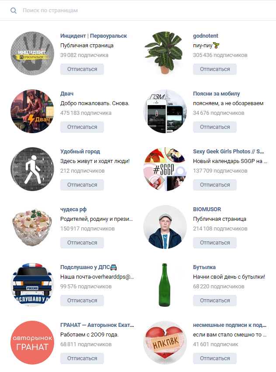
Task: Unsubscribe from godnotent page
Action: coord(215,69)
